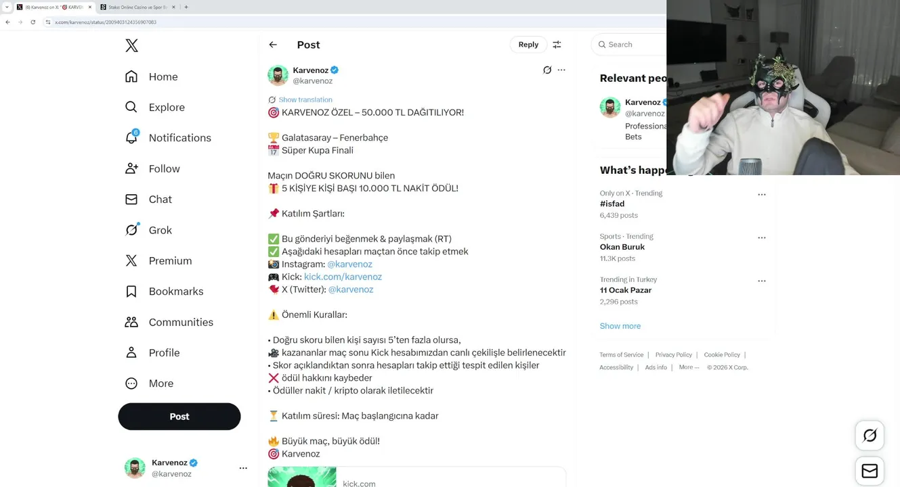Click the Search input field
Screen dimensions: 900x487
point(633,45)
